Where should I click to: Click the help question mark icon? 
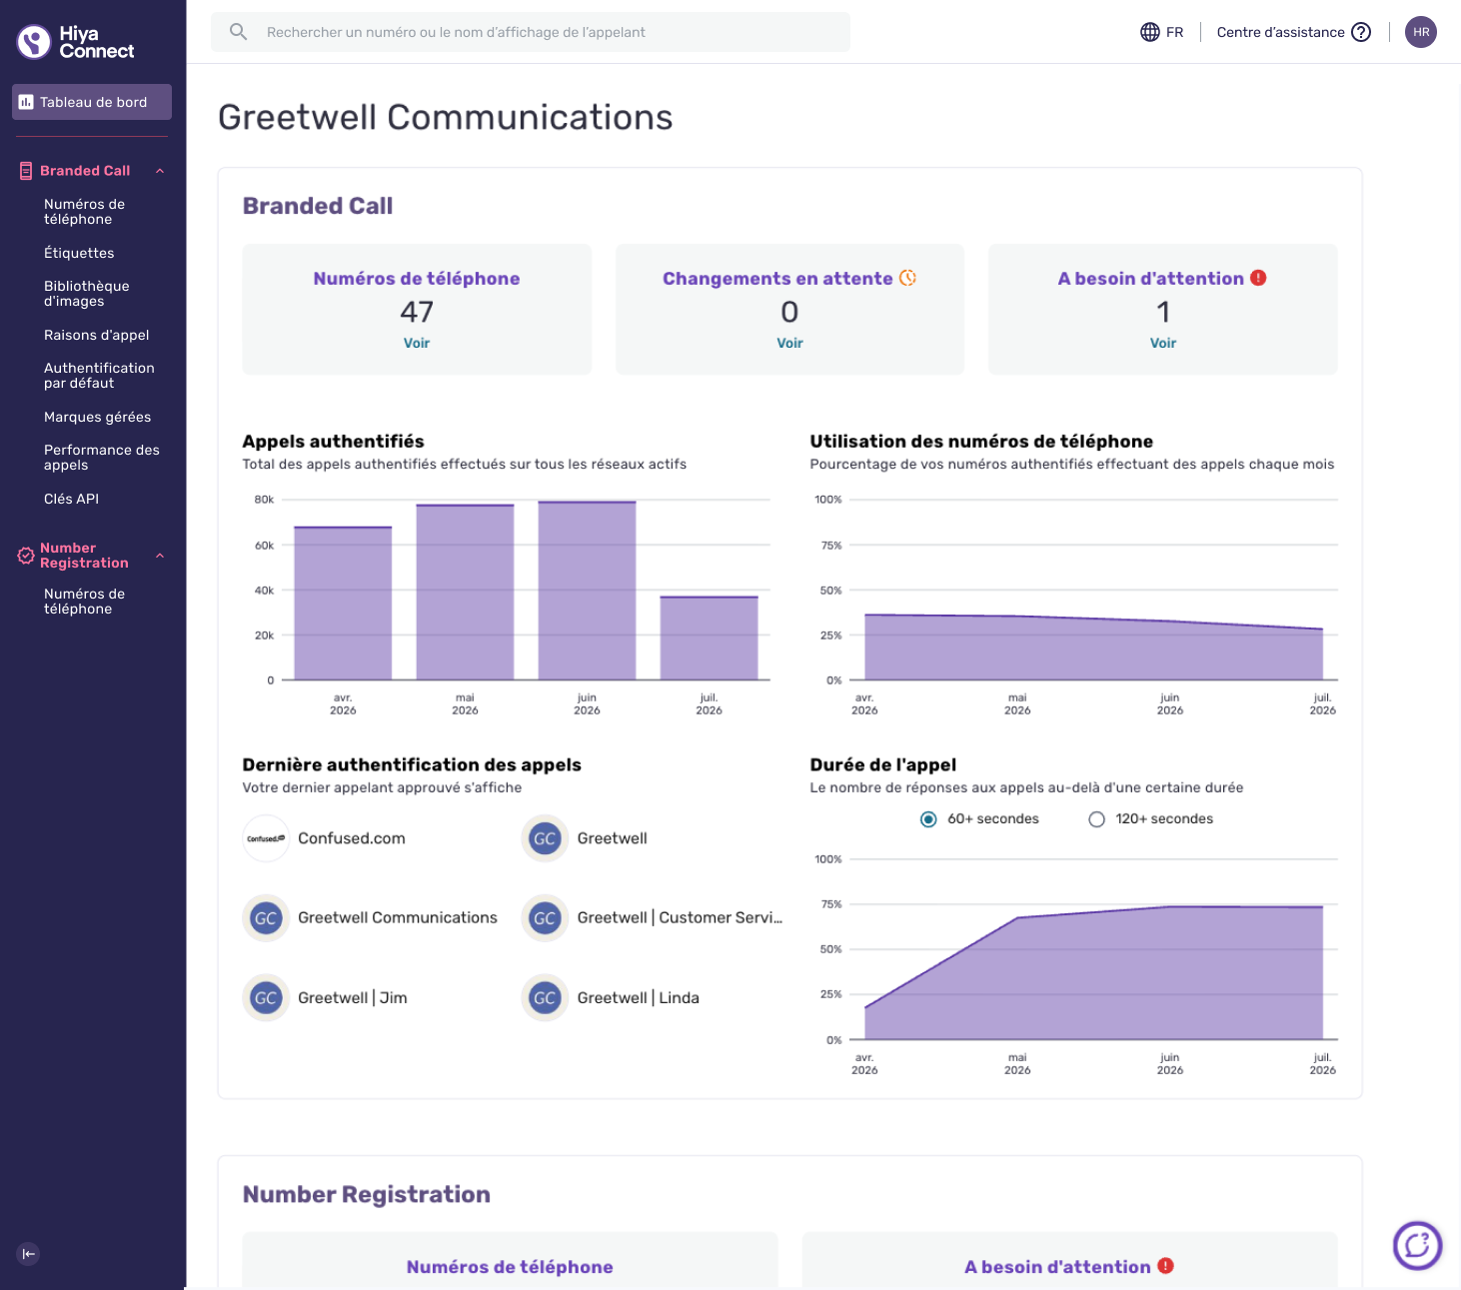point(1361,32)
